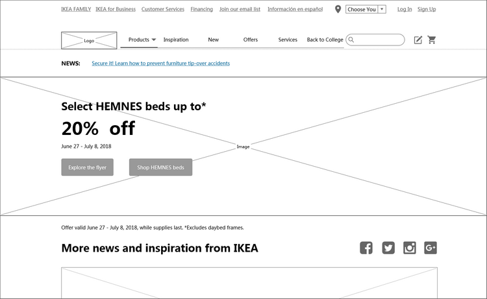Viewport: 487px width, 299px height.
Task: Expand the Products menu
Action: pos(142,40)
